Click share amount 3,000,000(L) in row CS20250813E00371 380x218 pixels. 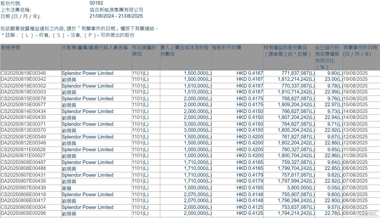pyautogui.click(x=198, y=124)
